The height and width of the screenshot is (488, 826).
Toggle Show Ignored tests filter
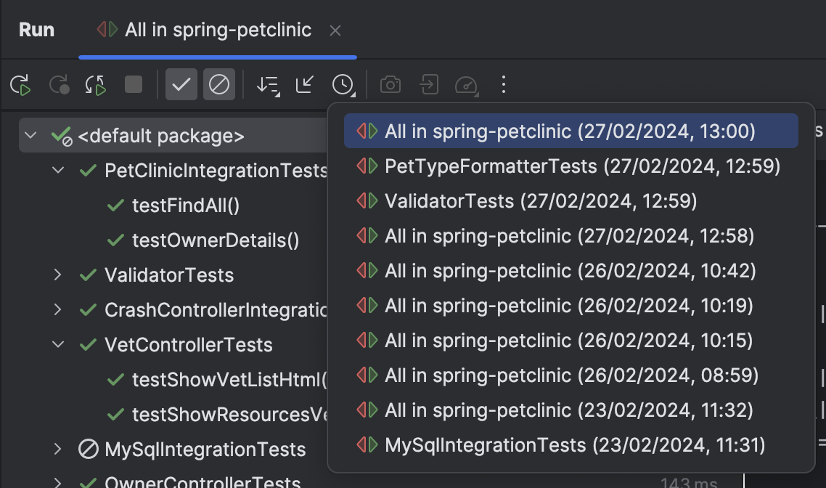(219, 84)
